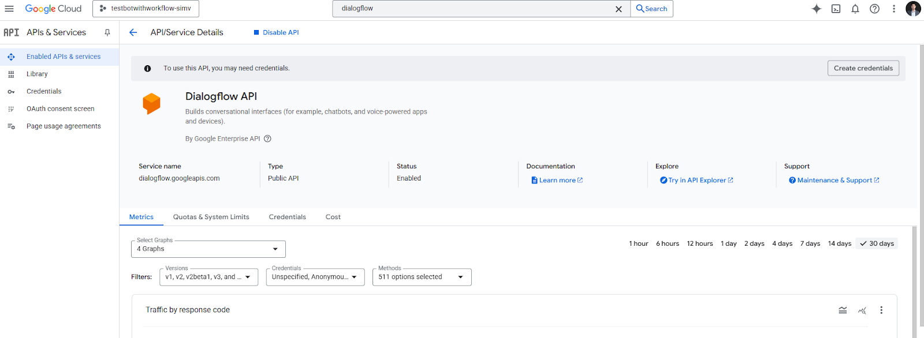This screenshot has width=924, height=338.
Task: Go back with the arrow icon
Action: pyautogui.click(x=133, y=32)
